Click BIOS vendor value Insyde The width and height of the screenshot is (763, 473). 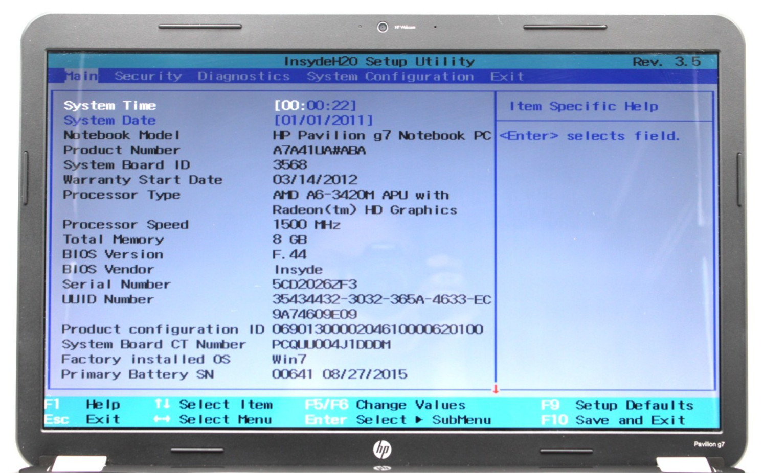coord(299,270)
